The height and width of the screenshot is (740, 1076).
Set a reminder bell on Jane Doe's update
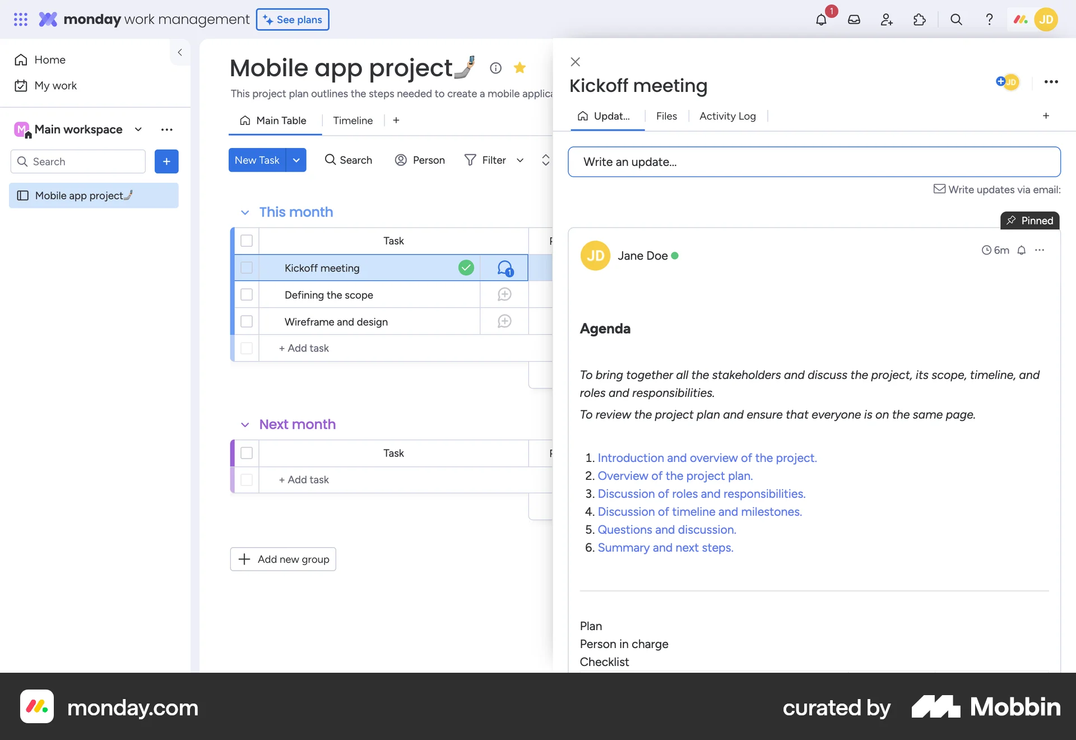[1022, 250]
